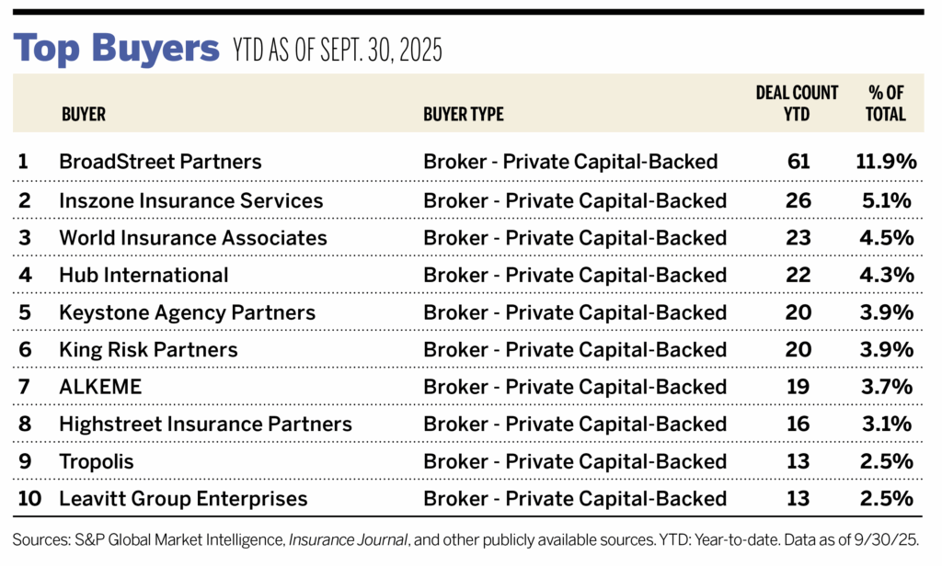Click the BUYER column header

[x=84, y=115]
